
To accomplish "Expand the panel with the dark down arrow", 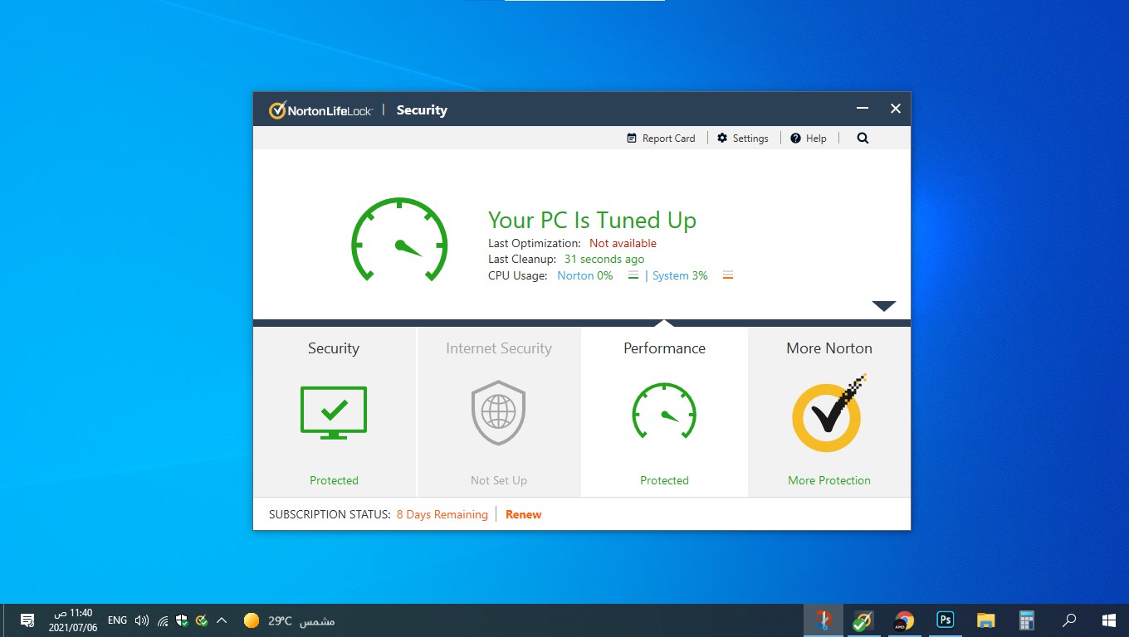I will pos(884,306).
